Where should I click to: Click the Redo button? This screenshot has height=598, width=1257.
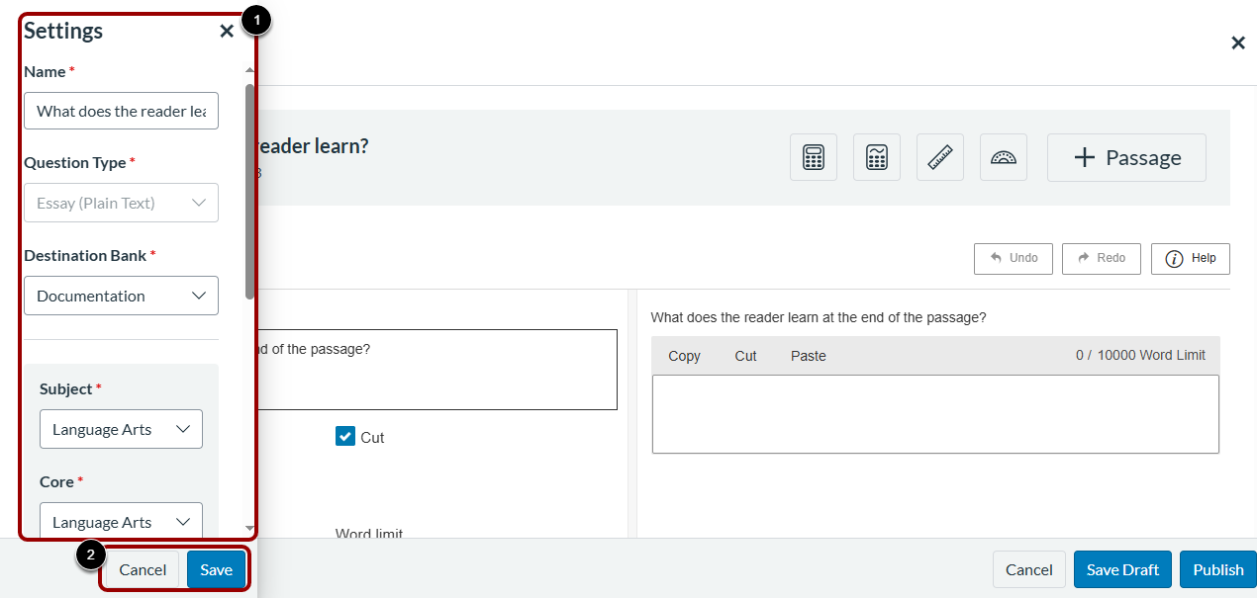tap(1101, 258)
